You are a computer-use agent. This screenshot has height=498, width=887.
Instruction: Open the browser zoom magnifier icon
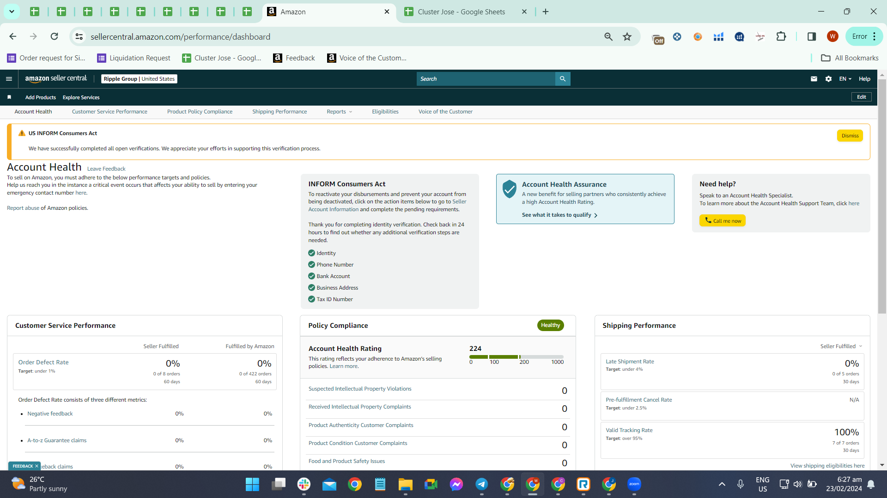click(x=608, y=36)
